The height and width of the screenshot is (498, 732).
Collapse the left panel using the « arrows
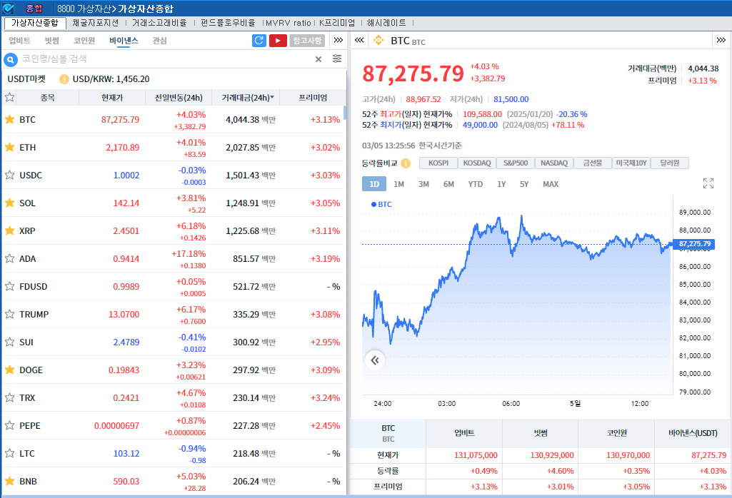[359, 41]
